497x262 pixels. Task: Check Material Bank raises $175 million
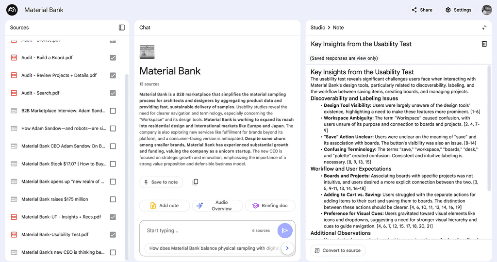(113, 199)
